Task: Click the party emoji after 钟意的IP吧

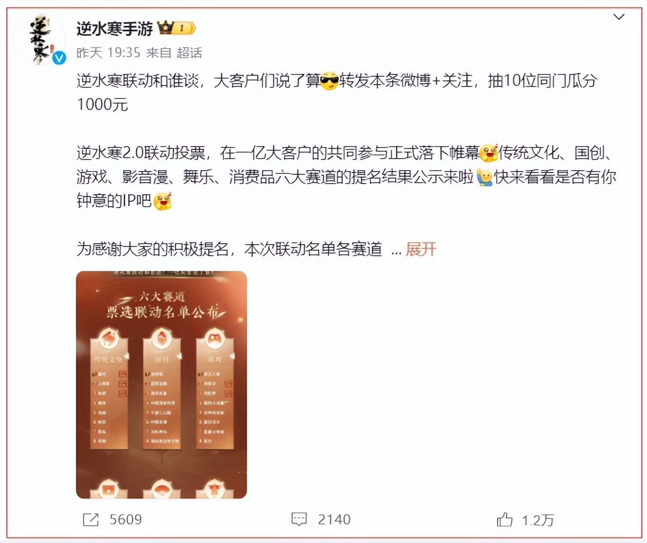Action: click(162, 201)
